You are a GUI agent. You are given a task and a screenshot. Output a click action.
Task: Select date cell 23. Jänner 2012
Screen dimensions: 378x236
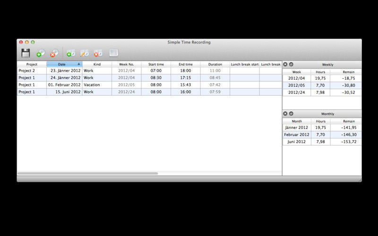pos(64,70)
